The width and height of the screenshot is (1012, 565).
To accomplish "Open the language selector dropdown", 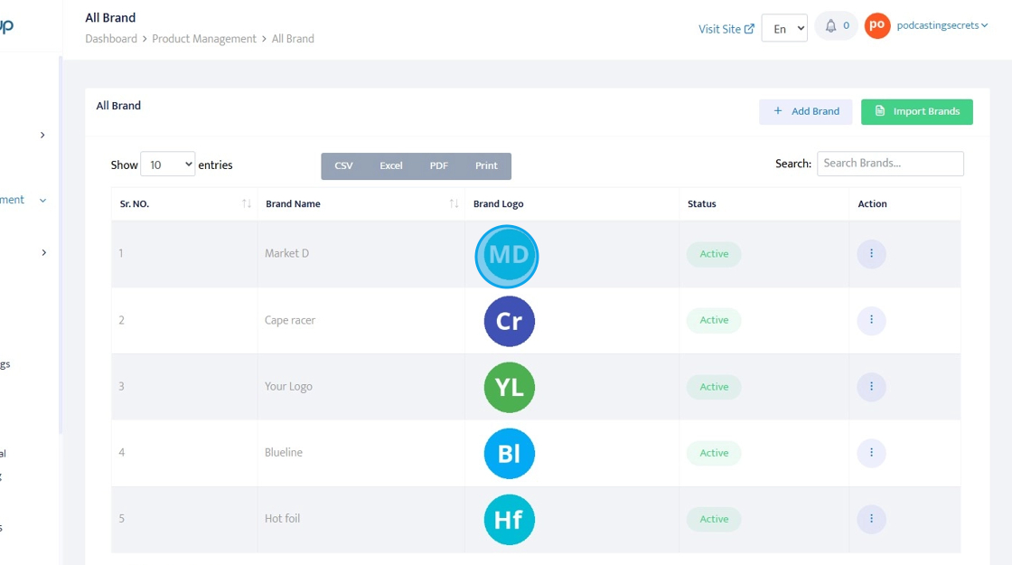I will coord(783,28).
